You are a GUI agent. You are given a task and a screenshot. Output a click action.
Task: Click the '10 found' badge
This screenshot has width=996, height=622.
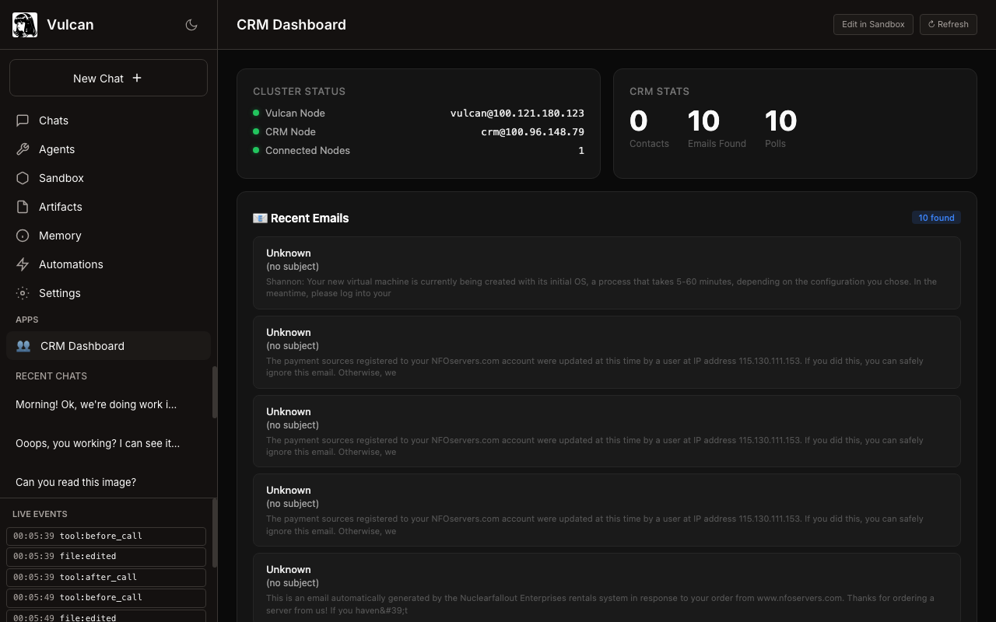click(936, 218)
